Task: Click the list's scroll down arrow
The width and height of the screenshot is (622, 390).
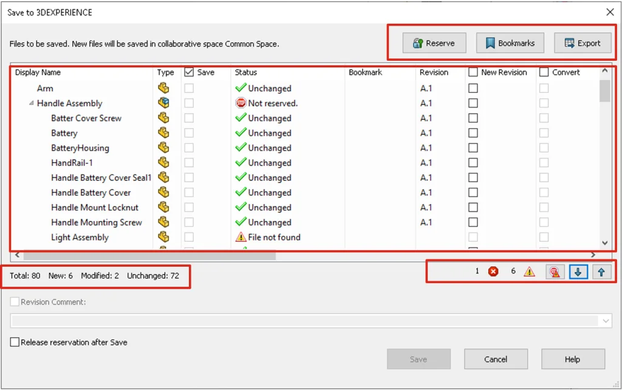Action: tap(604, 243)
